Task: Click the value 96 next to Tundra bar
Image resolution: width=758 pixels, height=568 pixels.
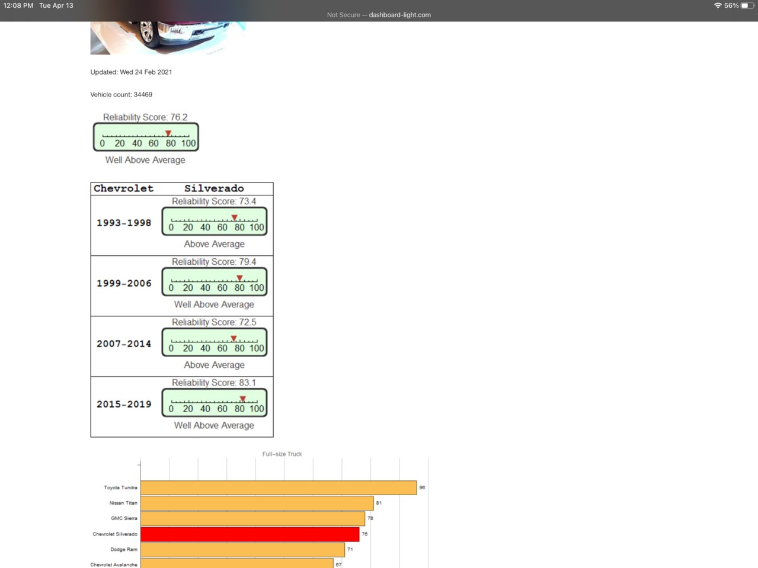Action: pos(422,488)
